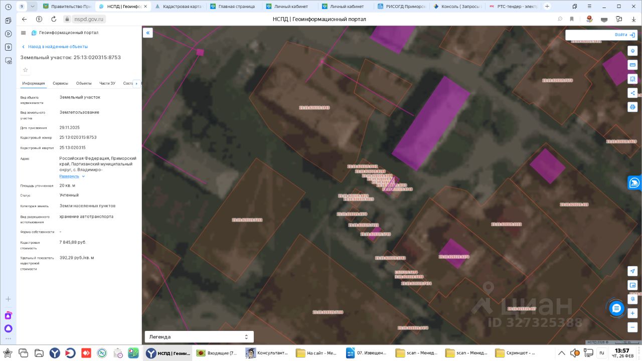
Task: Open the portal hamburger menu
Action: pos(24,33)
